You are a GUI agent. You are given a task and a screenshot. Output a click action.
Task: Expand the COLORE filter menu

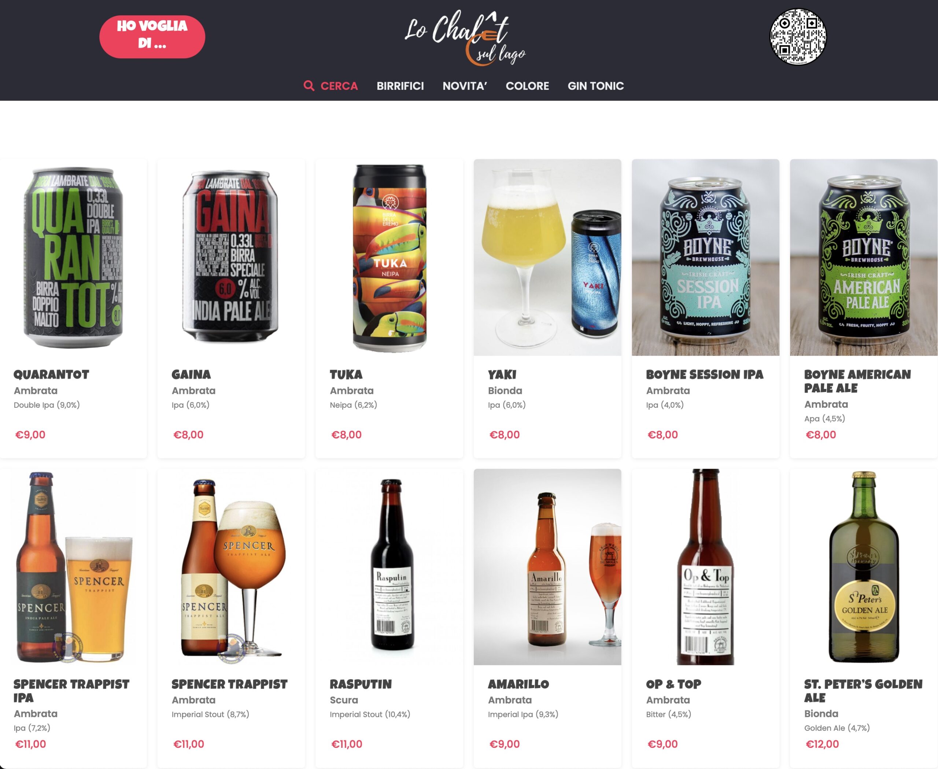pos(527,86)
